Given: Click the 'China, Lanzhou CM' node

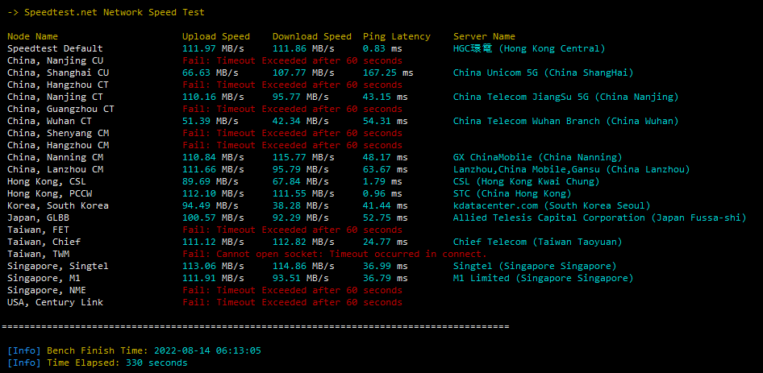Looking at the screenshot, I should (55, 170).
